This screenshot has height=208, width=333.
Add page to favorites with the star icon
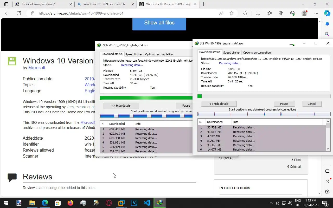tap(232, 13)
